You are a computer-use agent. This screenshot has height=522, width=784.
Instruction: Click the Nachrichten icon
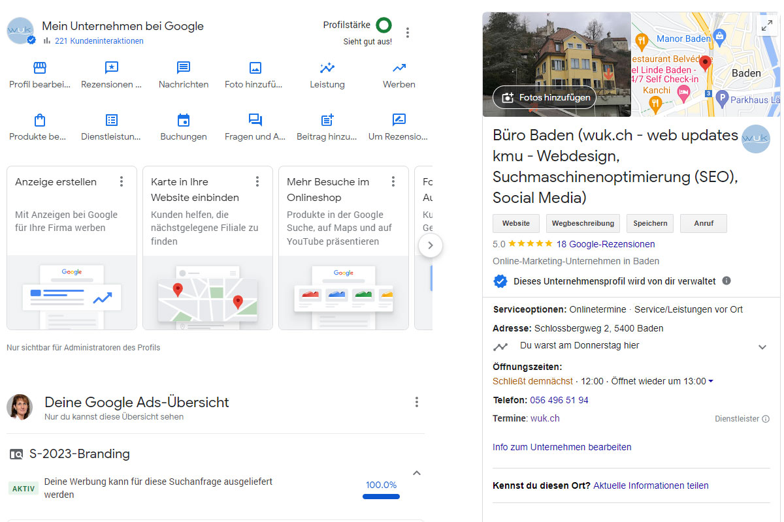[183, 67]
